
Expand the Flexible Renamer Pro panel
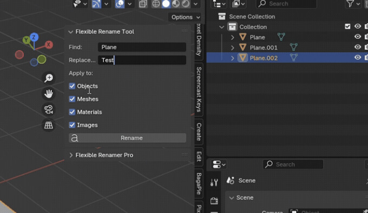(71, 155)
